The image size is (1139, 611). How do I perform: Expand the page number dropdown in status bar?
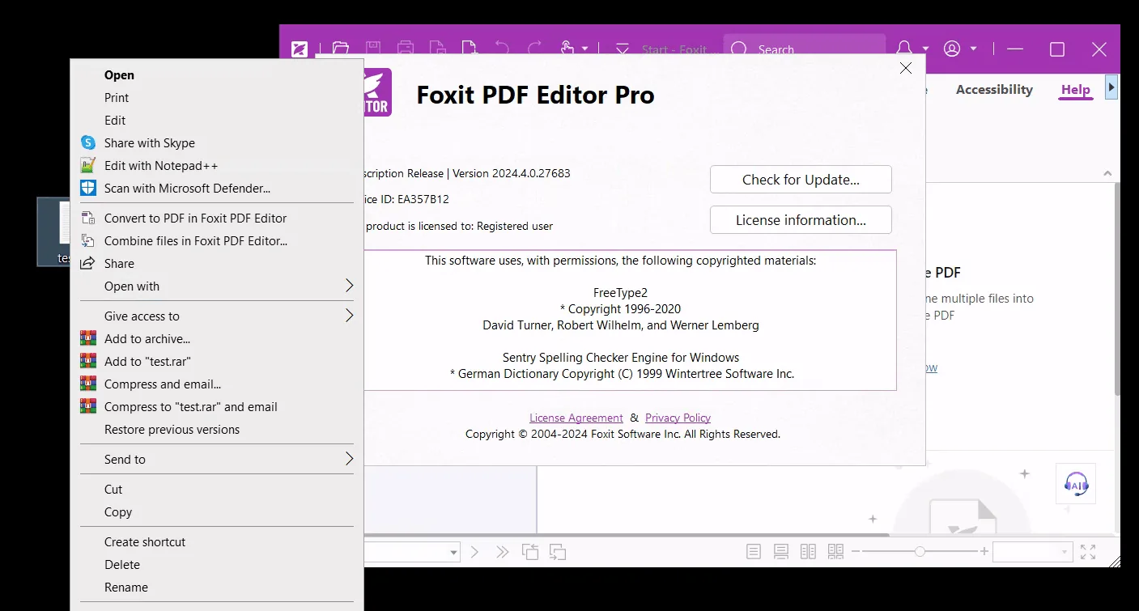pos(453,553)
